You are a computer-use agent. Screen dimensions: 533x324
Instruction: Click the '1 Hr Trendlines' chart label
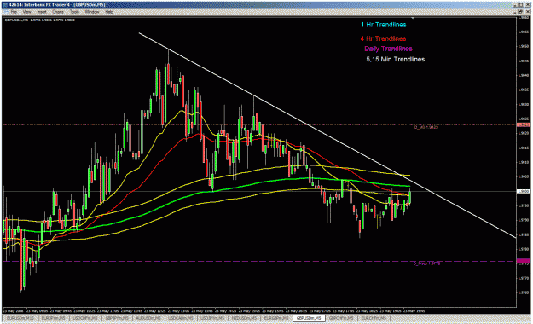pos(384,25)
